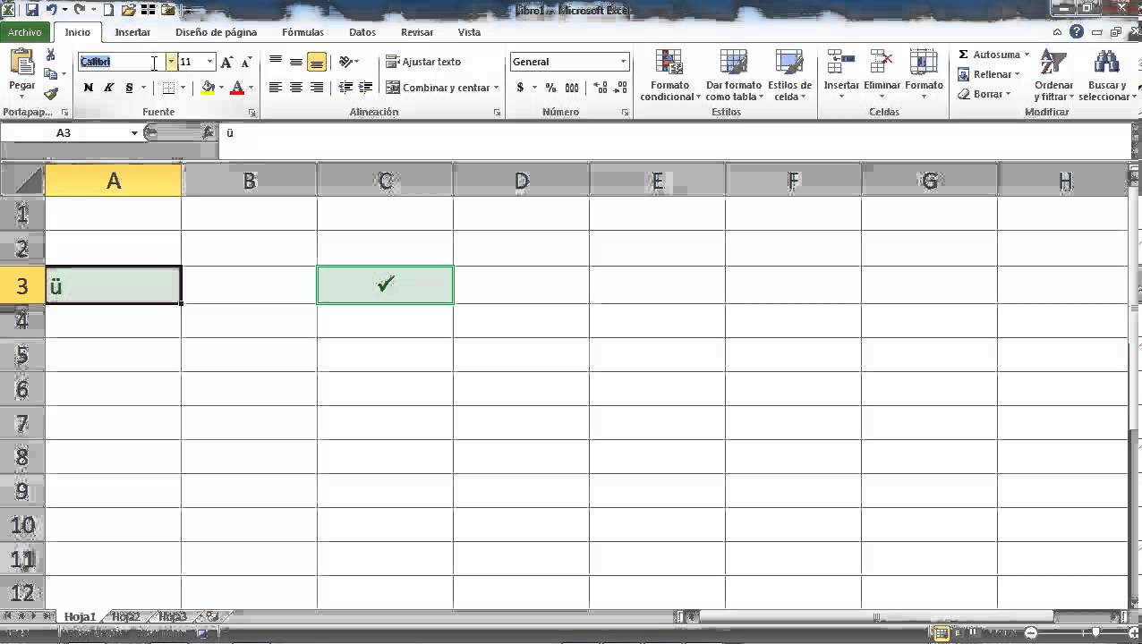Open Fuente dialog launcher

coord(252,113)
